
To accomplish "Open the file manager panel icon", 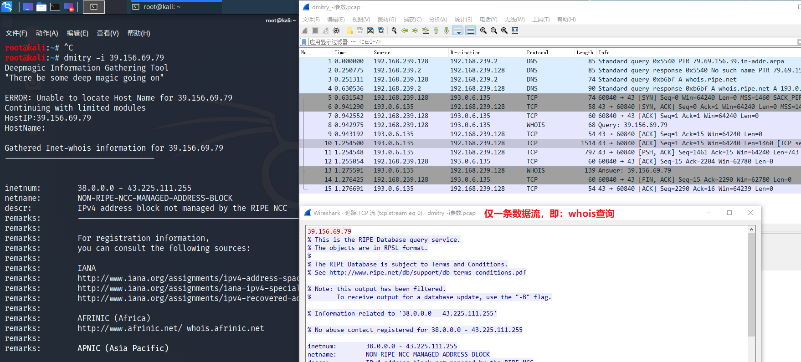I will 41,7.
